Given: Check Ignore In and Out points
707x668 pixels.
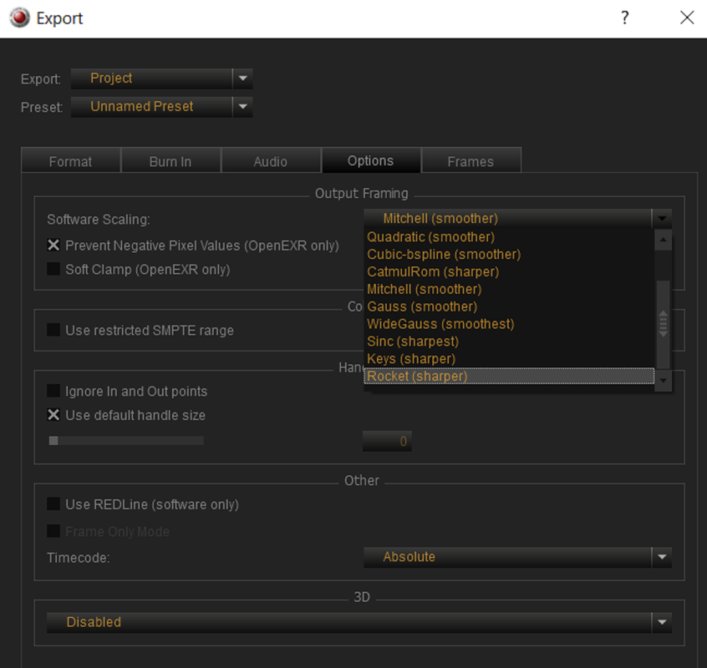Looking at the screenshot, I should click(x=53, y=391).
